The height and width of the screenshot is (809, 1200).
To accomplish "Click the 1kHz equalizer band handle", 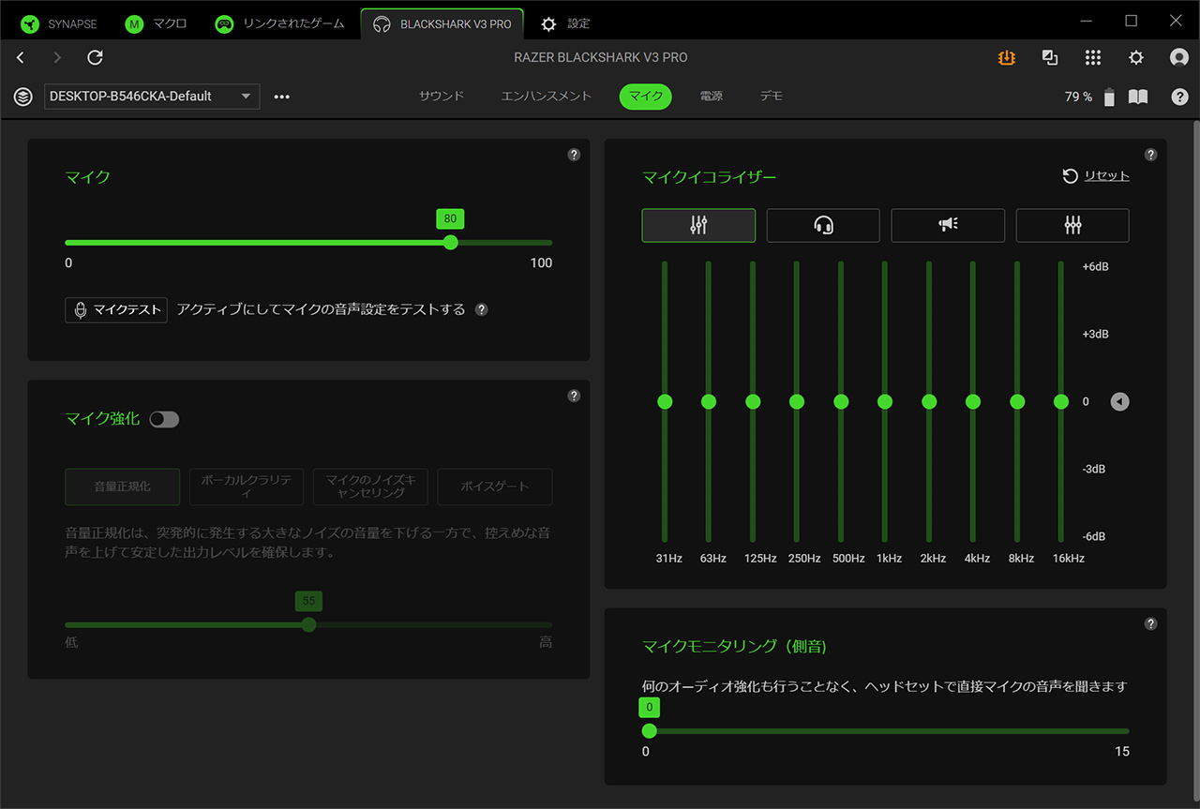I will click(885, 401).
